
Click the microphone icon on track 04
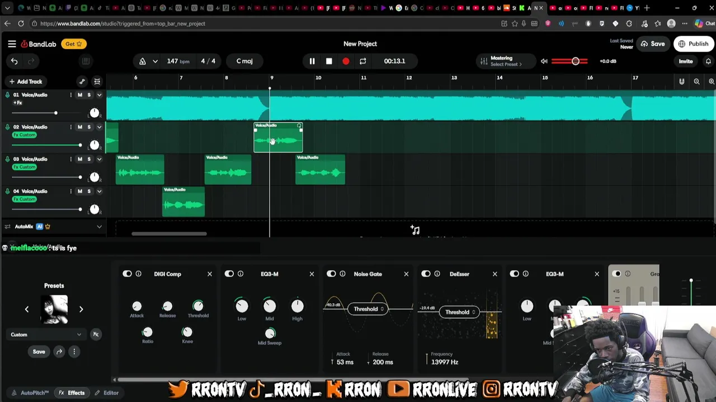[x=7, y=192]
